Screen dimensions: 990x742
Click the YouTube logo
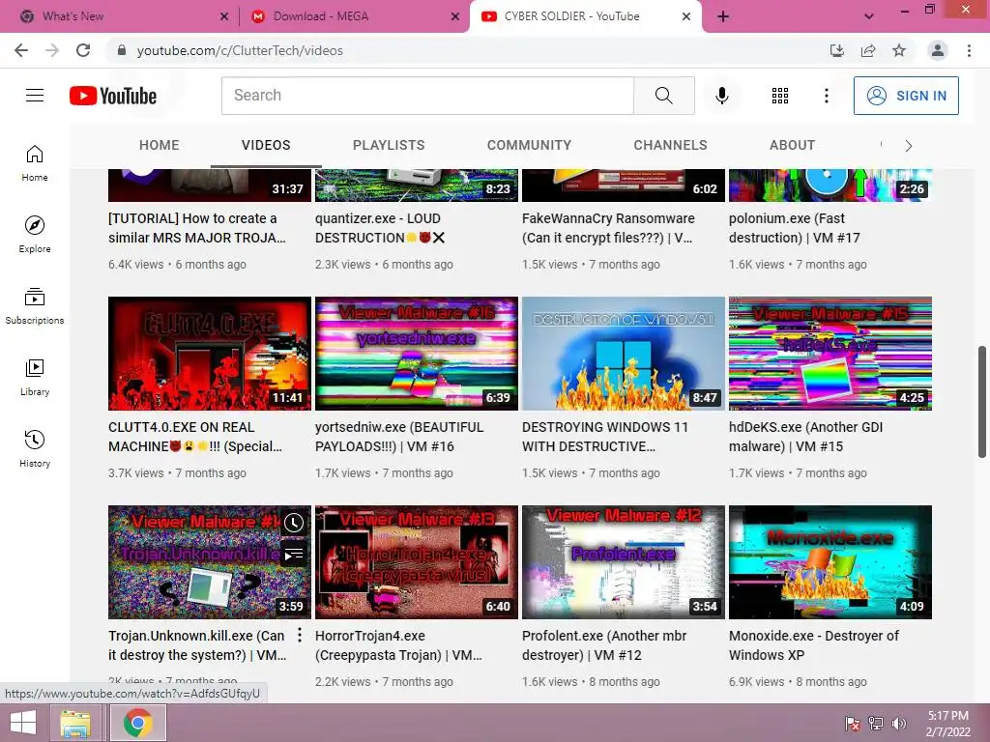pyautogui.click(x=113, y=96)
